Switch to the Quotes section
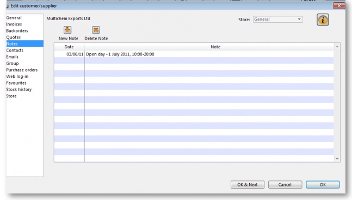This screenshot has height=200, width=352. tap(14, 37)
